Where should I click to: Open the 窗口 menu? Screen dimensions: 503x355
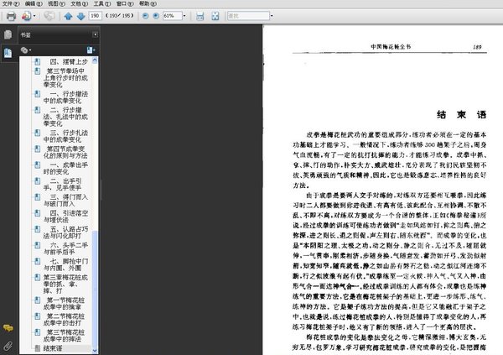coord(124,3)
